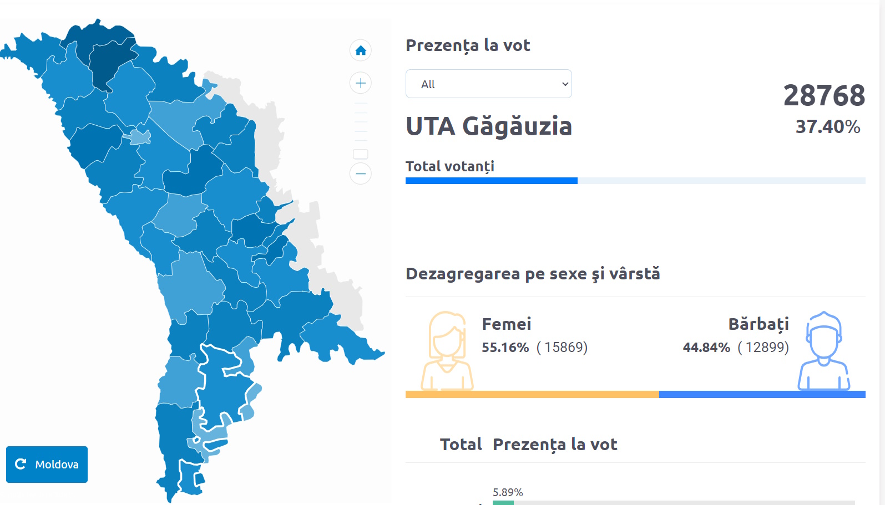Click the 'Total' label above the chart
Screen dimensions: 885x505
click(461, 445)
